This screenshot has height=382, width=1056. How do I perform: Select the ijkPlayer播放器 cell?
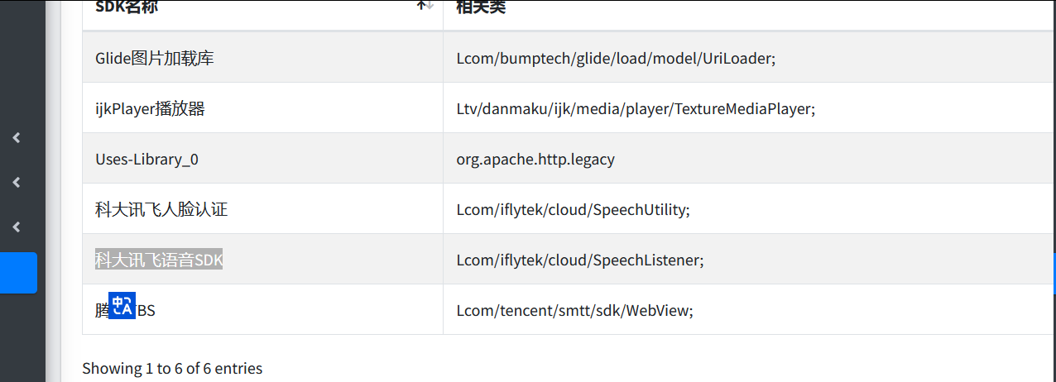pyautogui.click(x=263, y=108)
